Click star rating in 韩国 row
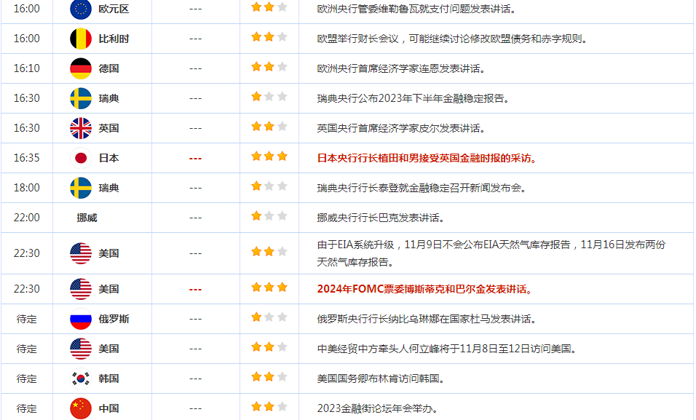696x420 pixels. [x=269, y=377]
